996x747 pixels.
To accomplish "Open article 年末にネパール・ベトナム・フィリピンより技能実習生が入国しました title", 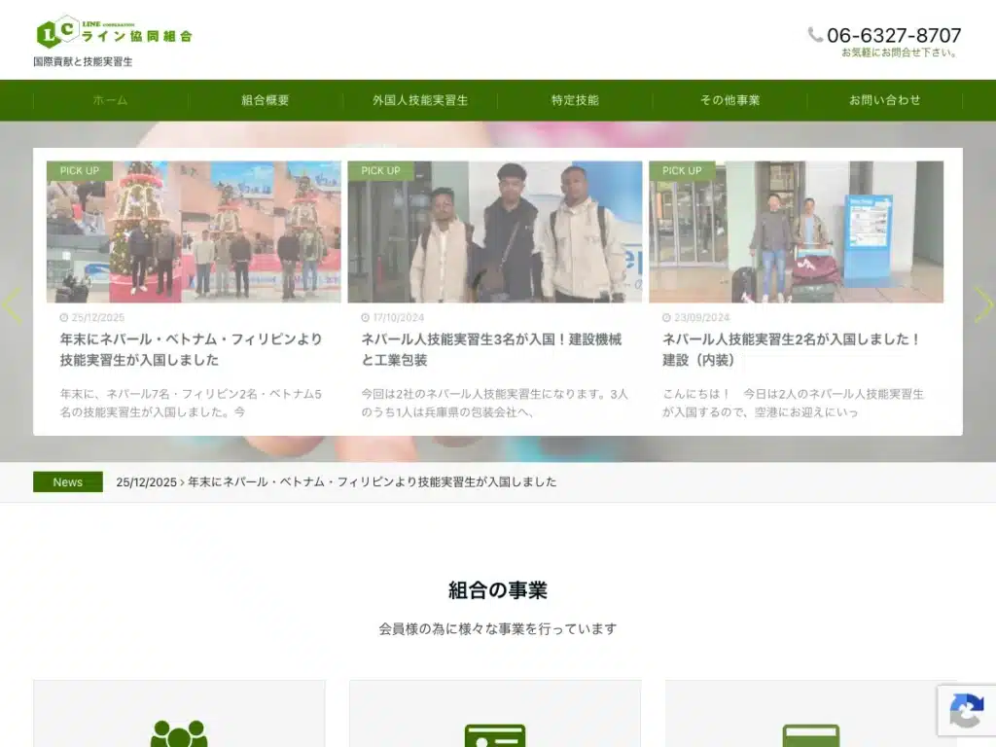I will coord(192,349).
